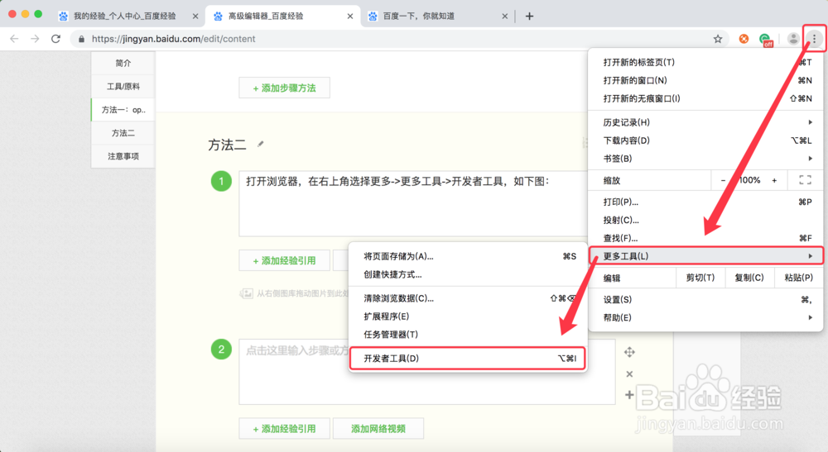The width and height of the screenshot is (828, 452).
Task: Select 投射(C)... menu item
Action: tap(705, 220)
